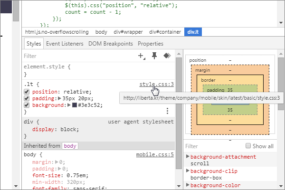
Task: Click the Styles pane scroll-up arrow
Action: pyautogui.click(x=179, y=54)
